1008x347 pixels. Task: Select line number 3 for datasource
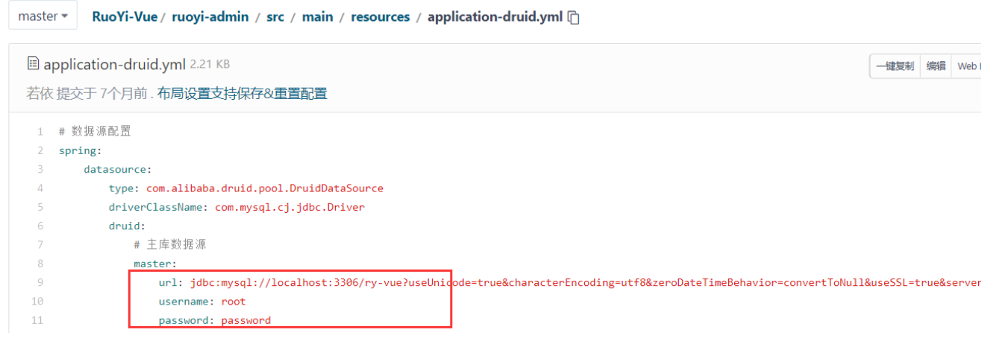coord(40,170)
